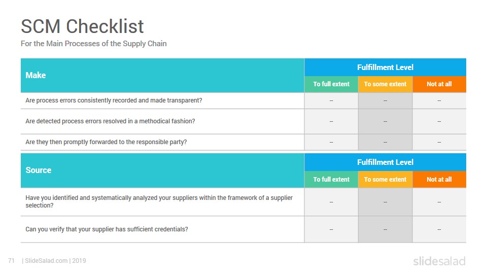Click the SCM Checklist title
487x274 pixels.
(82, 26)
